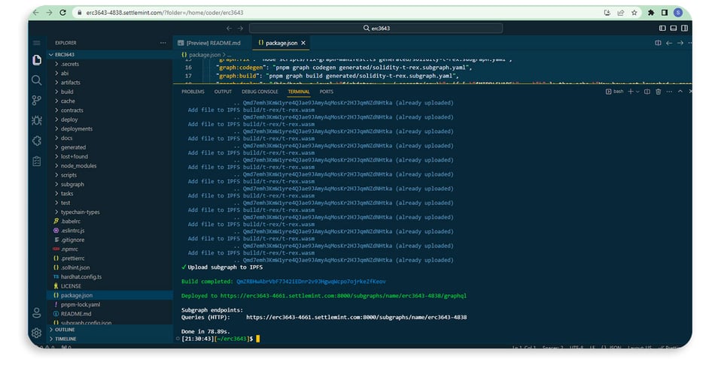Open Explorer more actions ellipsis

pyautogui.click(x=163, y=43)
